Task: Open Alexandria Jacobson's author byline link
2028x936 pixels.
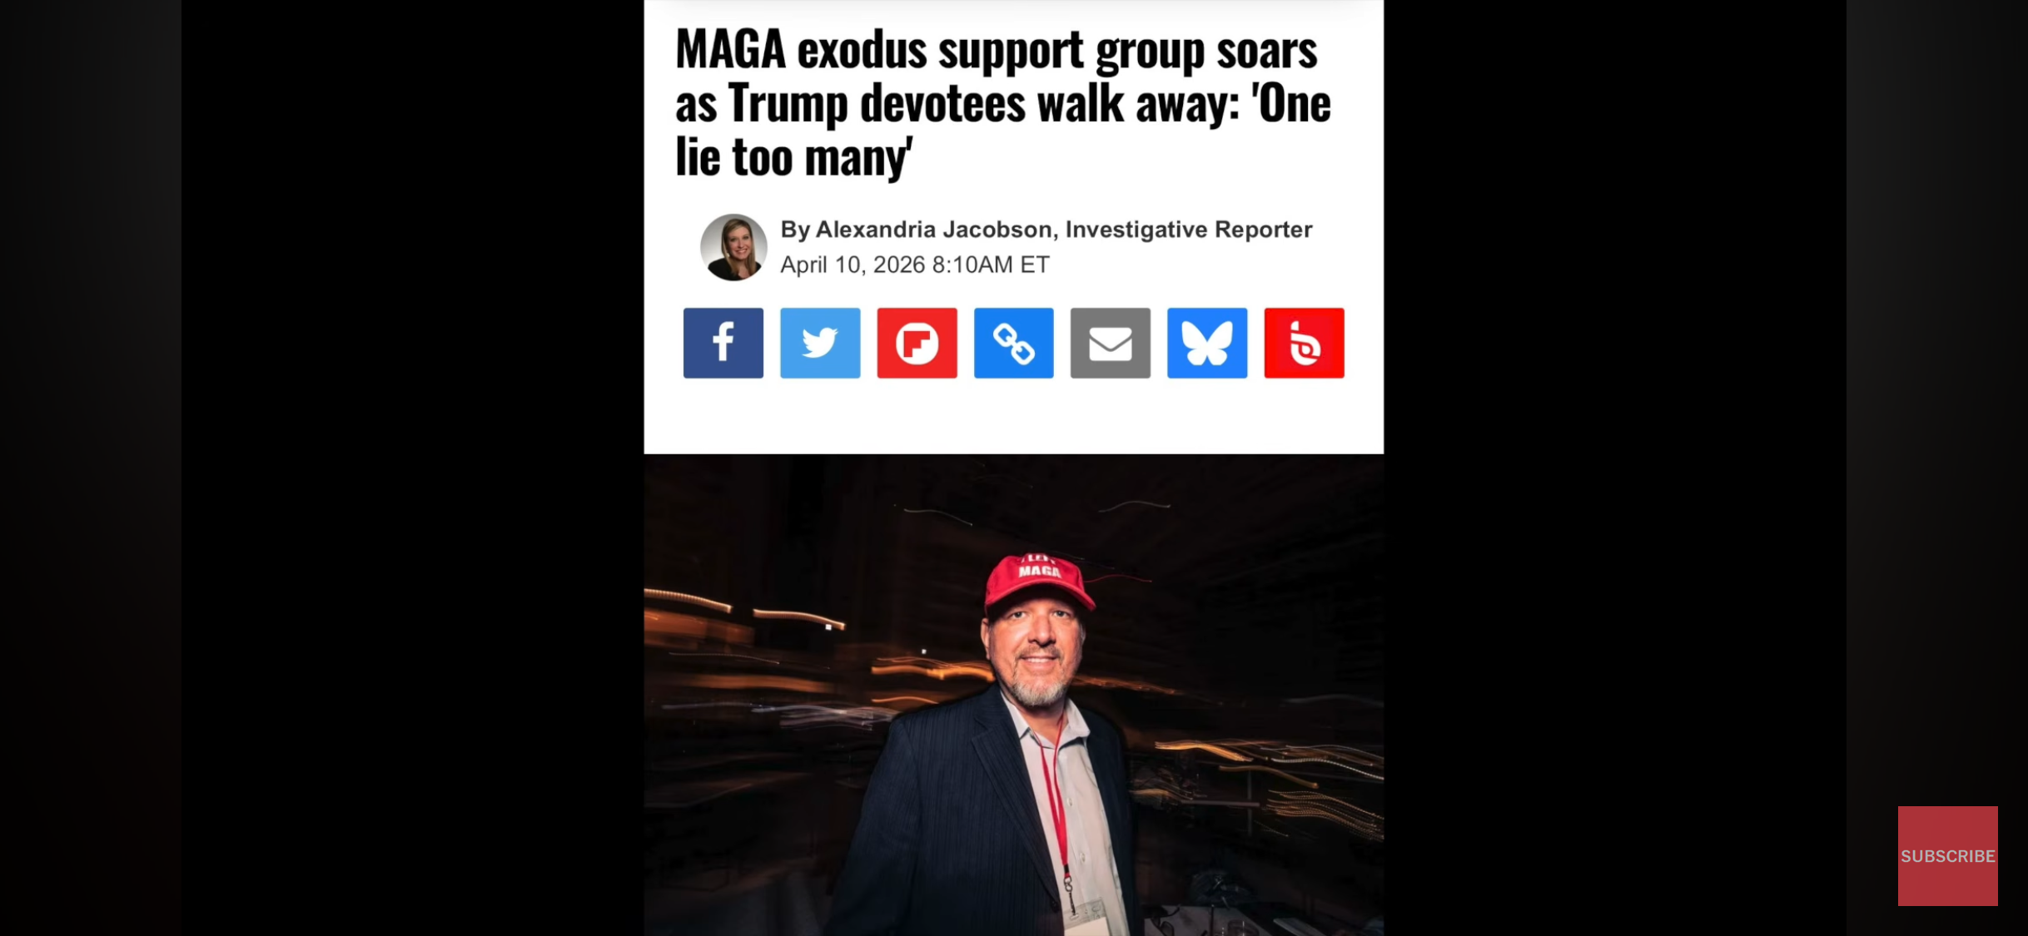Action: tap(933, 229)
